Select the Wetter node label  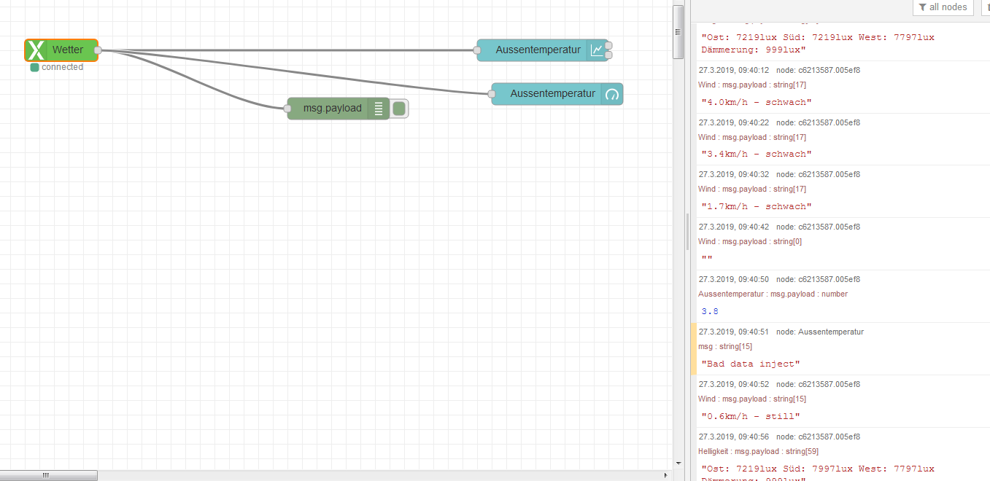point(68,50)
